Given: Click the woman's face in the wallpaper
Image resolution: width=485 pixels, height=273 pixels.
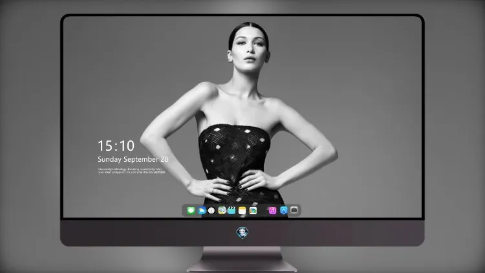Looking at the screenshot, I should (250, 50).
